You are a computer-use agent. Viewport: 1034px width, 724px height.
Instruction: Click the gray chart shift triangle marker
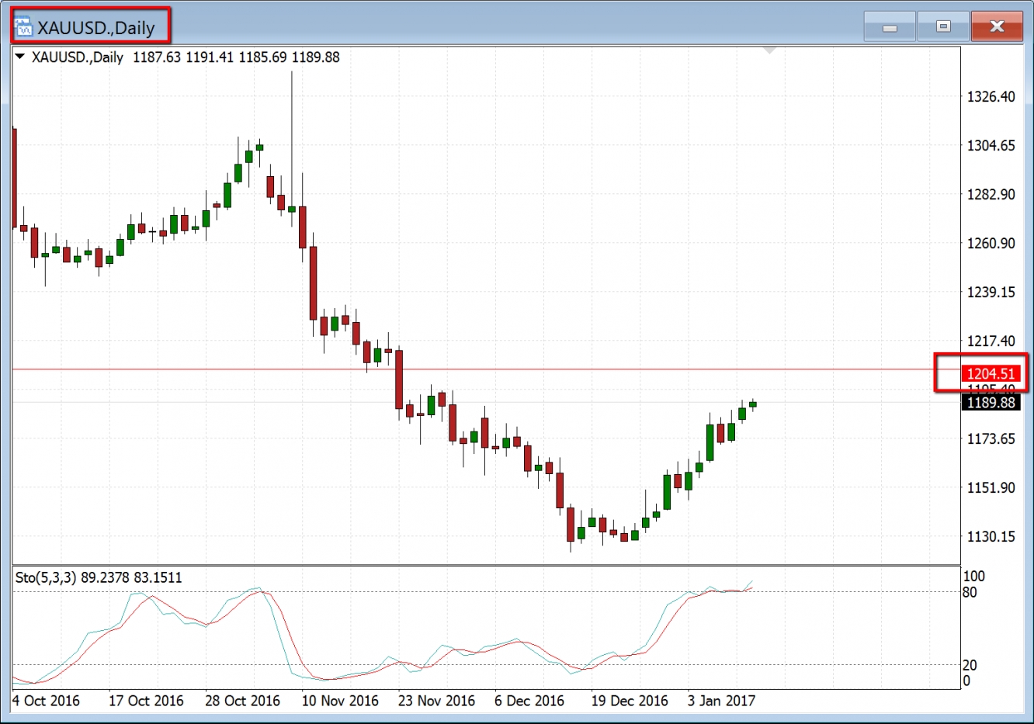tap(769, 50)
